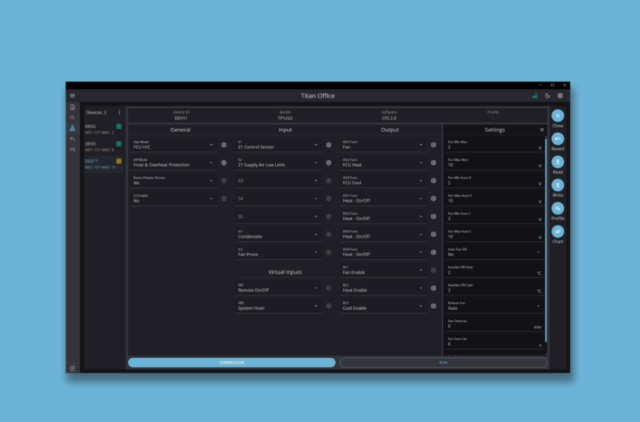Open settings gear for DO1 Func
Viewport: 640px width, 422px height.
[434, 199]
